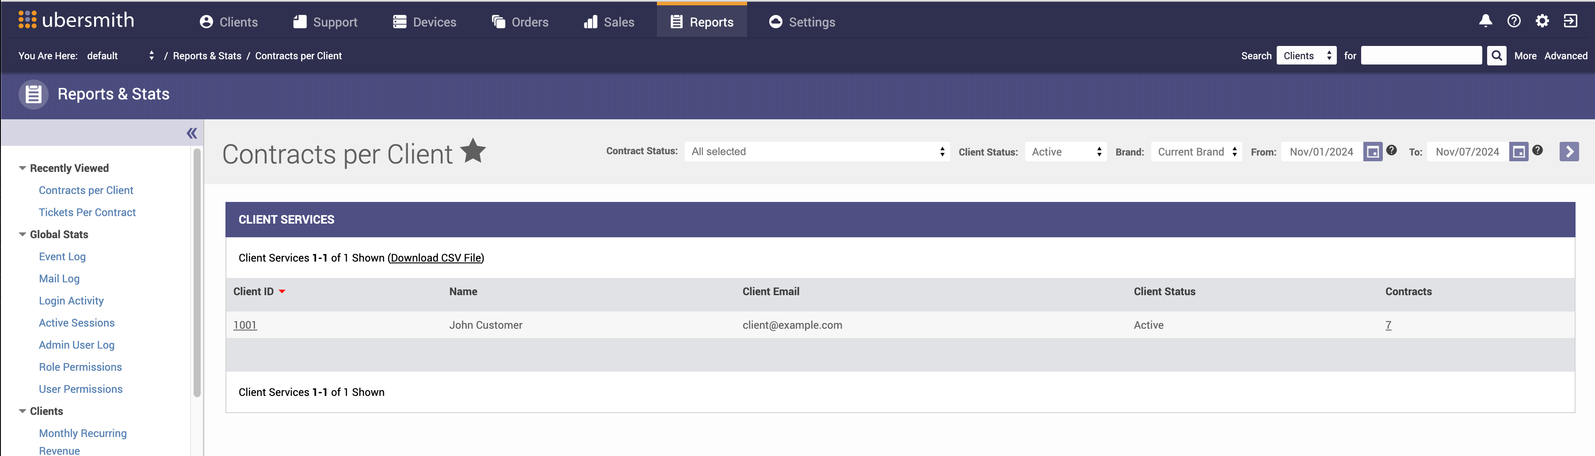Viewport: 1595px width, 456px height.
Task: Click the Download CSV File link
Action: click(x=436, y=258)
